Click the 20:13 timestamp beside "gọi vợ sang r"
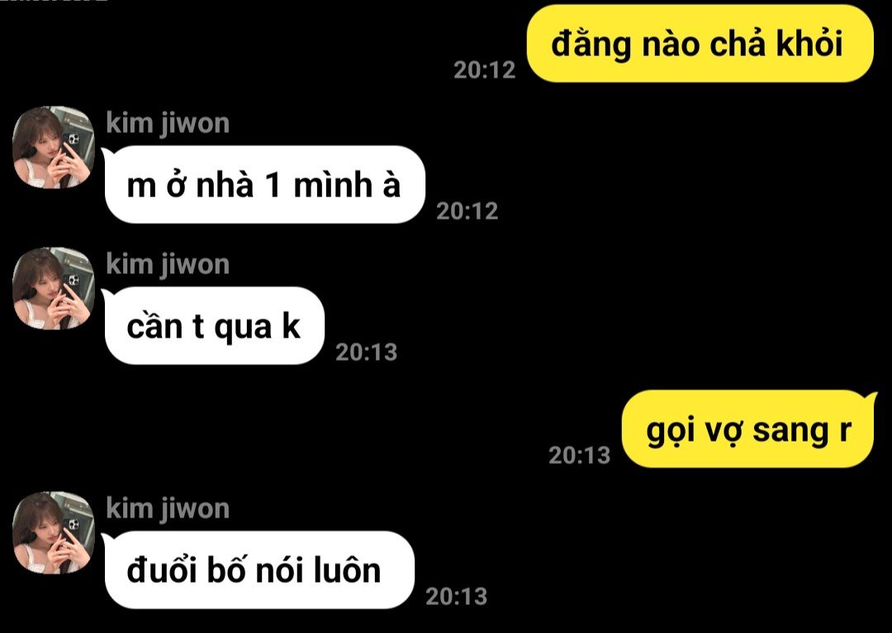The height and width of the screenshot is (633, 892). click(x=579, y=455)
